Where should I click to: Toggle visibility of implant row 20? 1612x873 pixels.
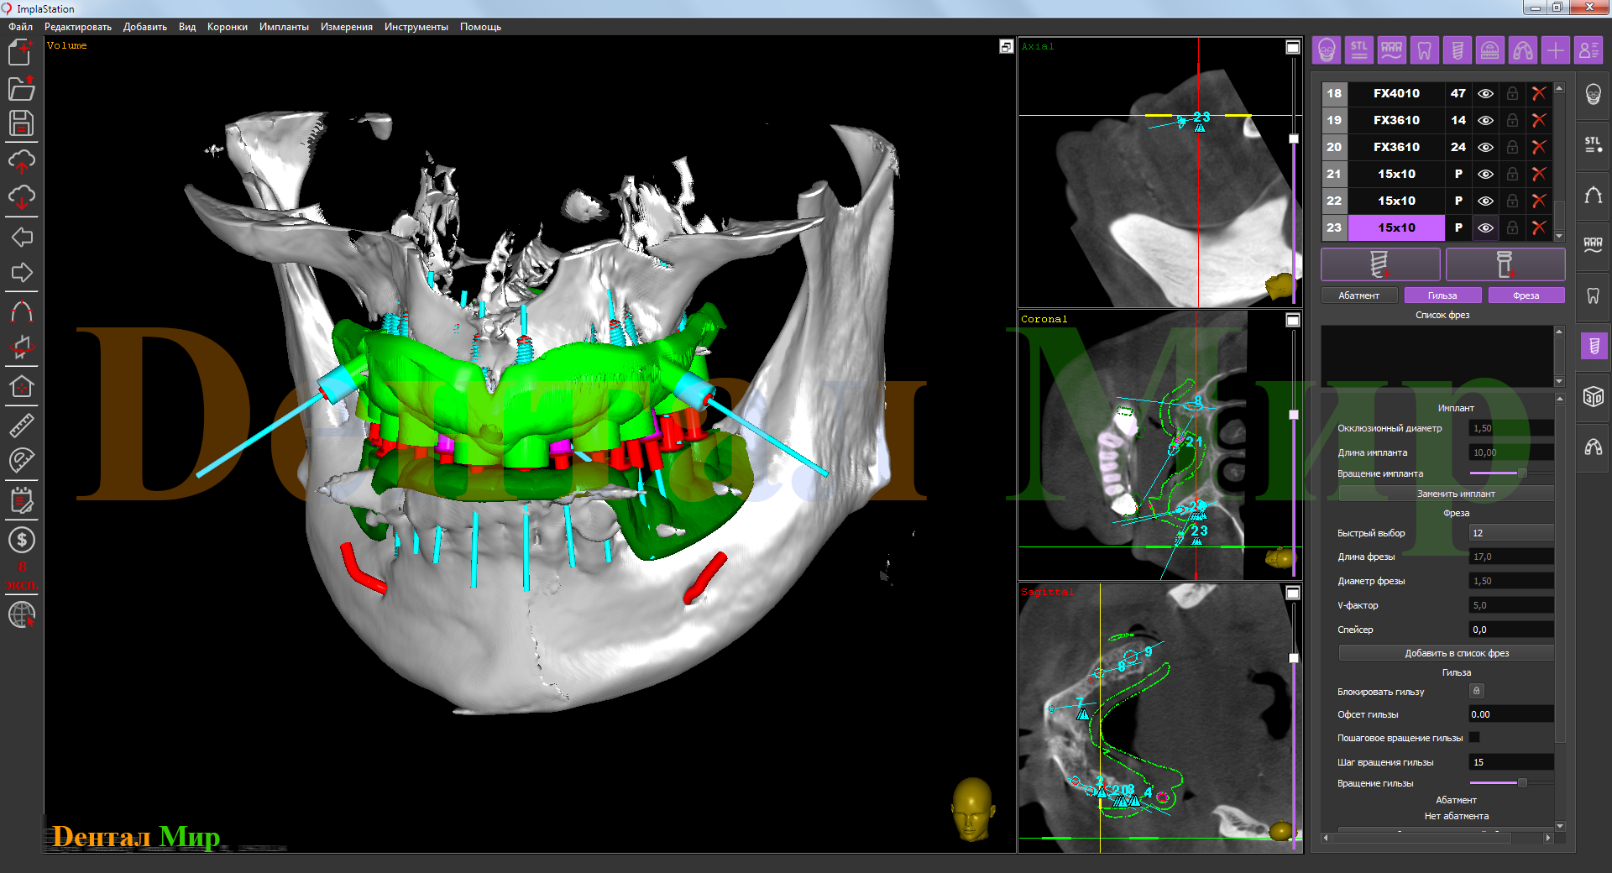[x=1485, y=147]
